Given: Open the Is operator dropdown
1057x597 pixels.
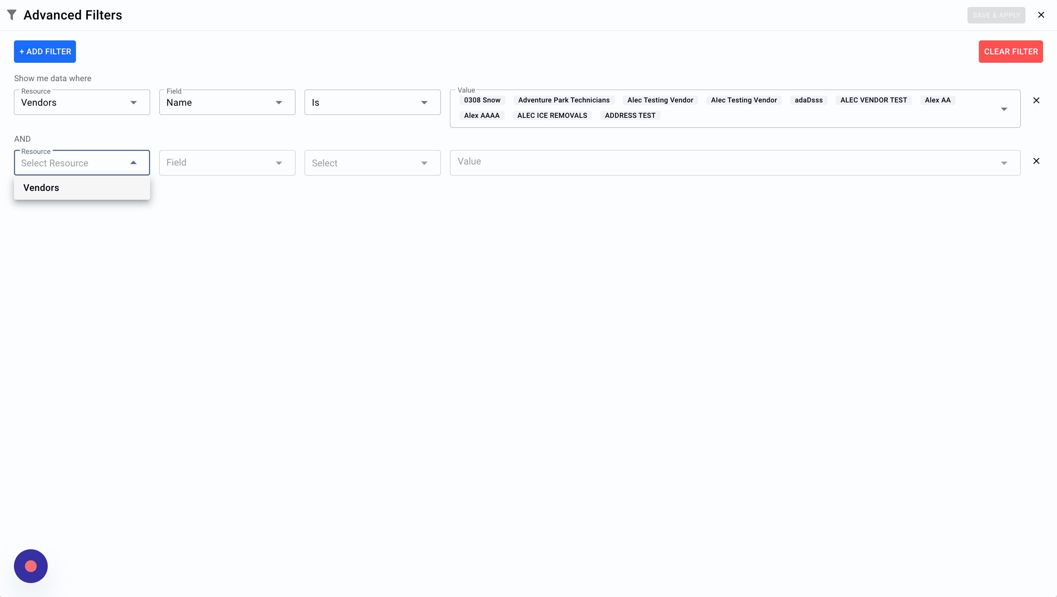Looking at the screenshot, I should (x=372, y=103).
